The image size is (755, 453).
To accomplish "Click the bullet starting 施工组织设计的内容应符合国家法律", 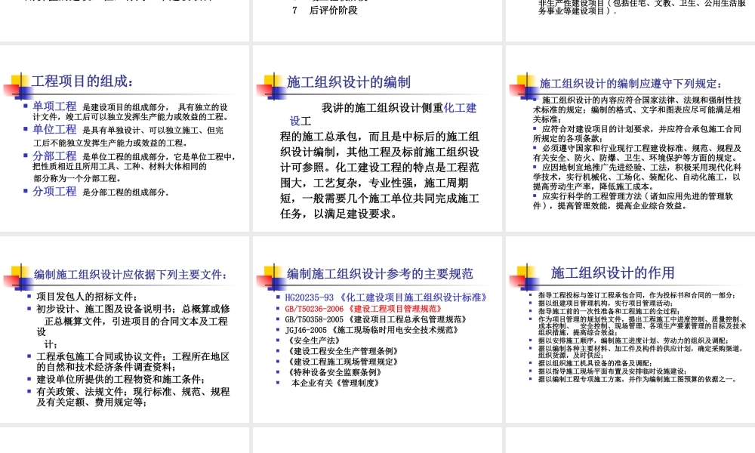I will [x=636, y=109].
